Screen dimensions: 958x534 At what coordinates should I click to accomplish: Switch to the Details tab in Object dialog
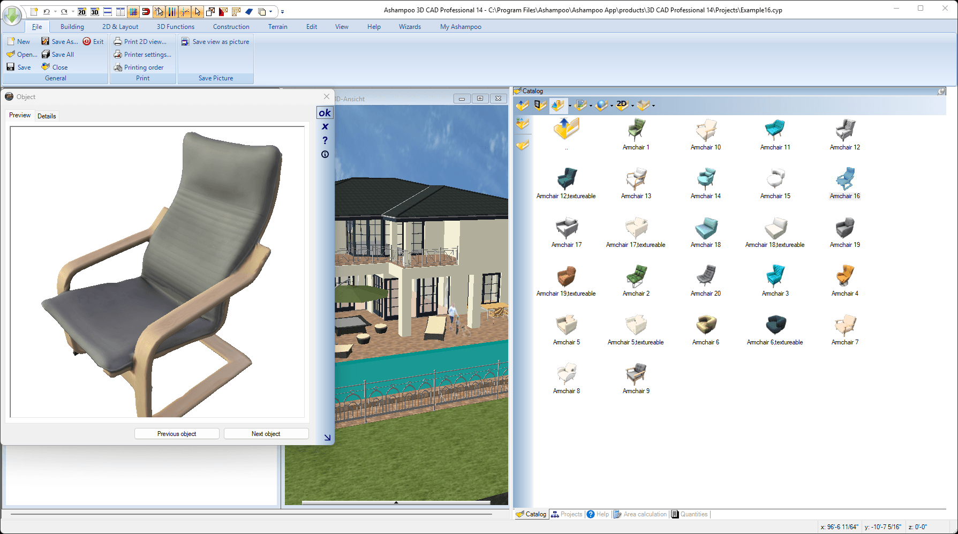coord(47,116)
